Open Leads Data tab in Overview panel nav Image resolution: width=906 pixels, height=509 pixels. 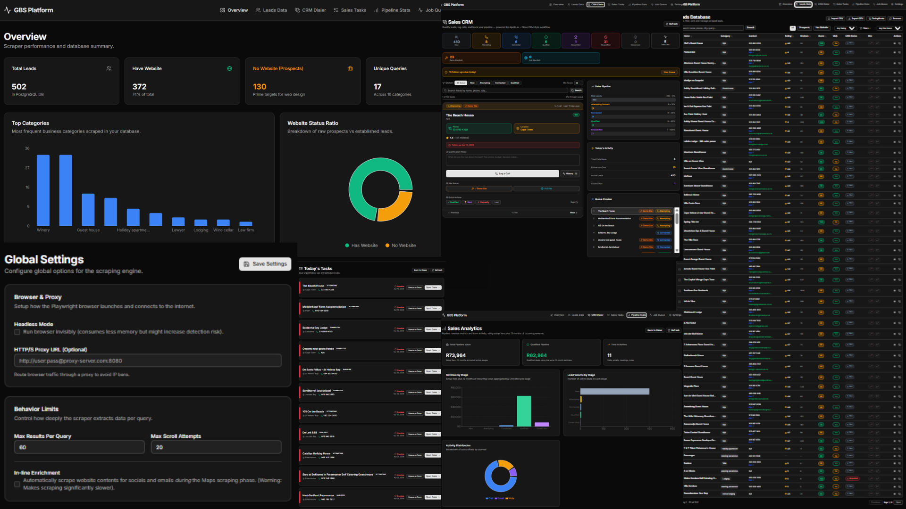tap(271, 10)
